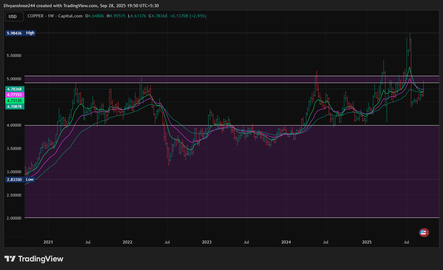443x270 pixels.
Task: Click the 3.00000 price axis label
Action: [x=14, y=172]
